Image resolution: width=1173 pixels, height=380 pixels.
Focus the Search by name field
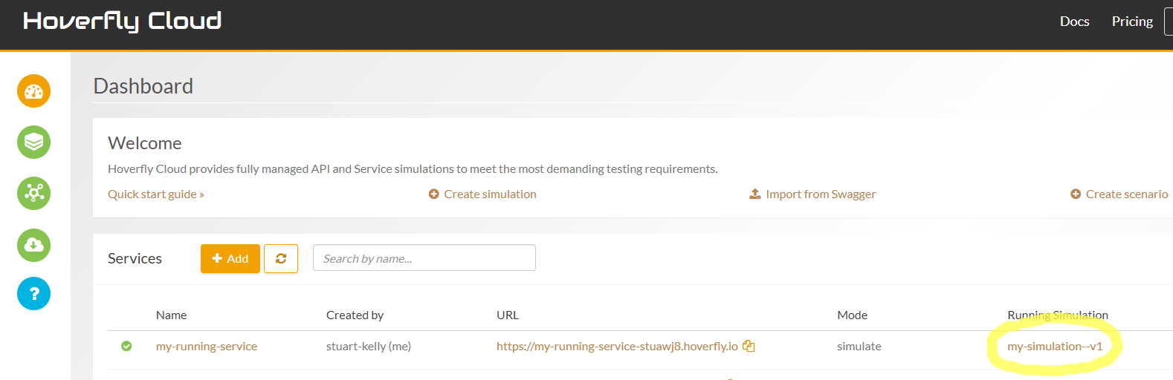(424, 258)
